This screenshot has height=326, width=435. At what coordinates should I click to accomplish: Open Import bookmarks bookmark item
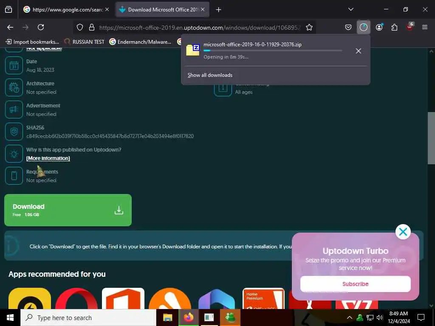[x=32, y=42]
